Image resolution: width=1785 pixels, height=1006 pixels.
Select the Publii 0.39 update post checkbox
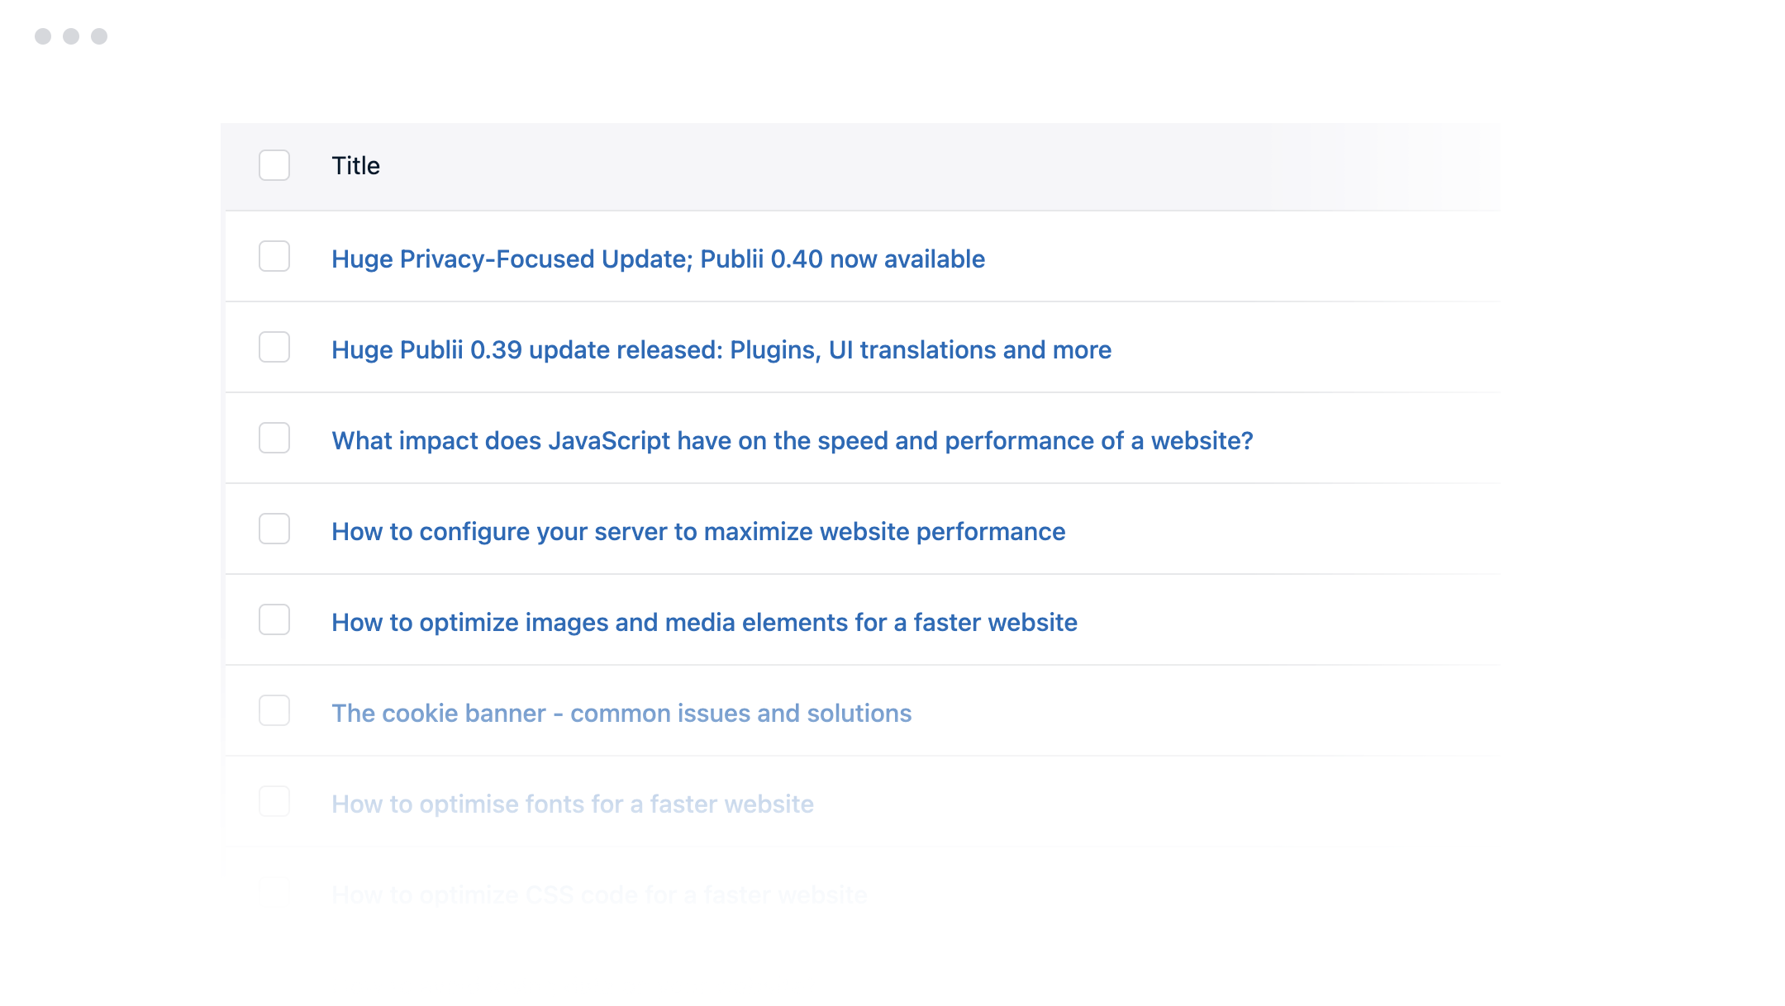coord(274,347)
